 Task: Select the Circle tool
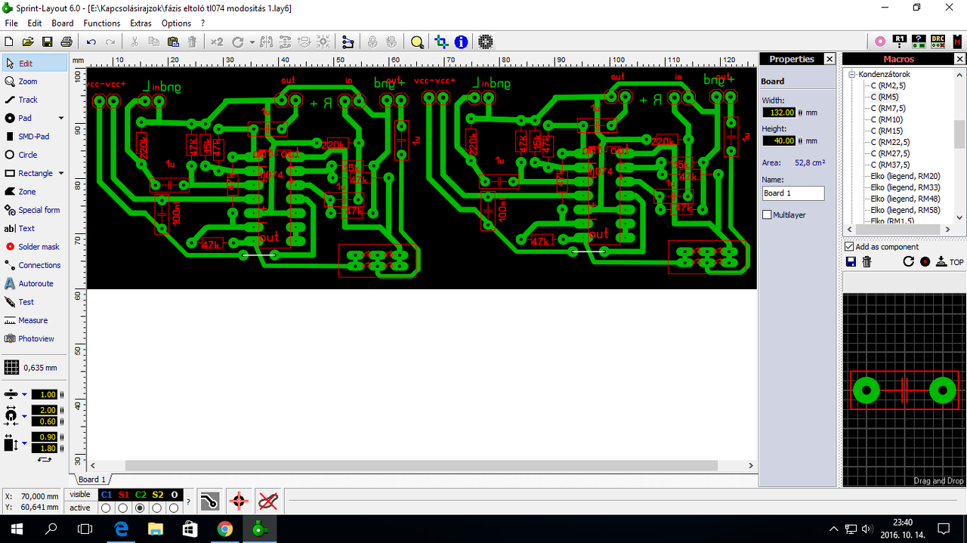tap(33, 155)
